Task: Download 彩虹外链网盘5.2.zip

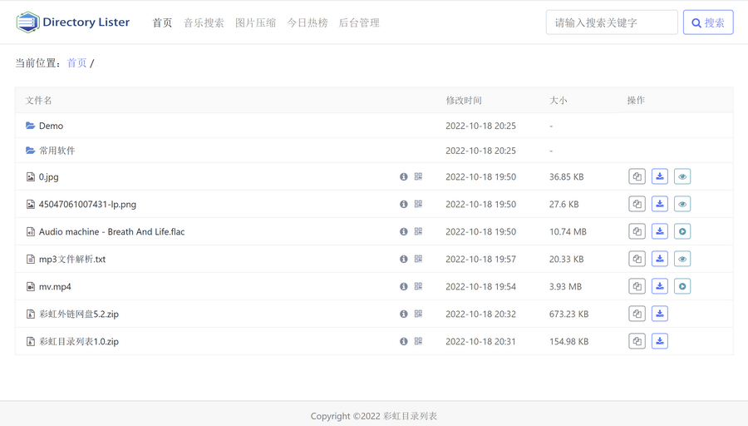Action: 660,314
